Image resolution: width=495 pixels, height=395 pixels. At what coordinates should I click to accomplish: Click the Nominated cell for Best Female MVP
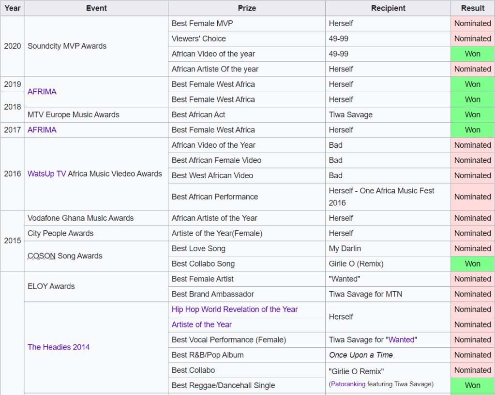click(473, 24)
